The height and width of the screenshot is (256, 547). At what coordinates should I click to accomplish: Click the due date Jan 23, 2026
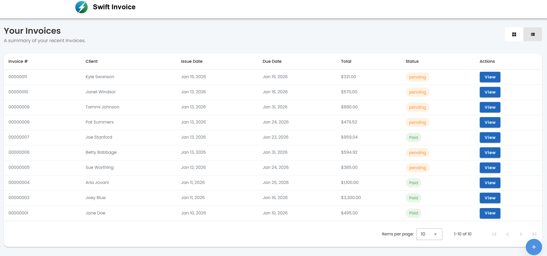coord(276,137)
